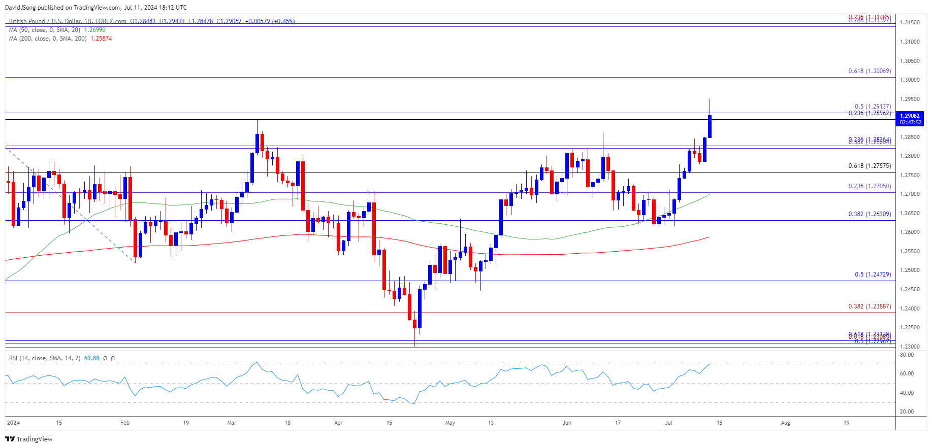Click the Jun label on date axis
The height and width of the screenshot is (448, 932).
[x=567, y=423]
